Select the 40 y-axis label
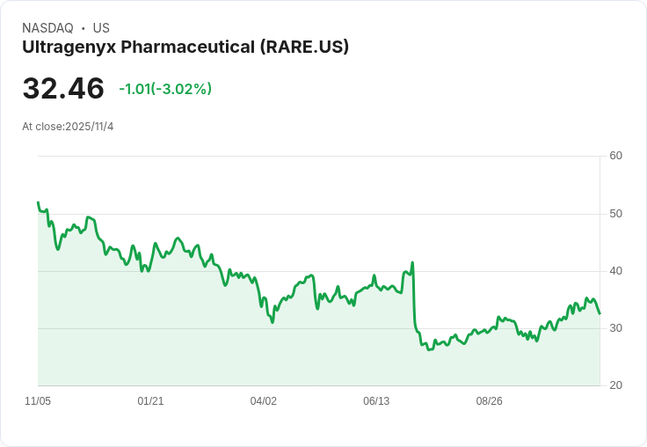Screen dimensions: 647x447 tap(615, 271)
